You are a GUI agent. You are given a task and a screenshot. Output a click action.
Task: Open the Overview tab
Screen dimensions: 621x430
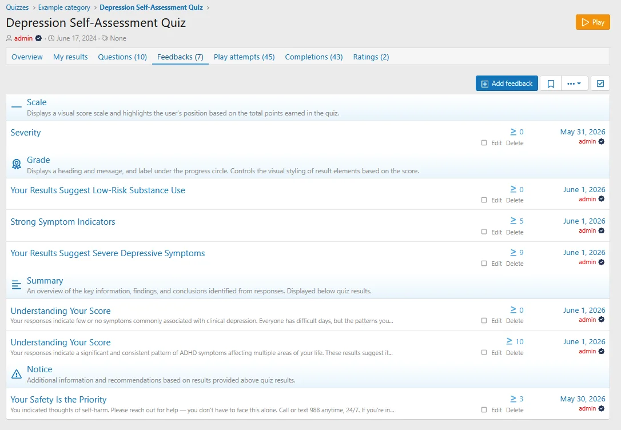pyautogui.click(x=27, y=57)
